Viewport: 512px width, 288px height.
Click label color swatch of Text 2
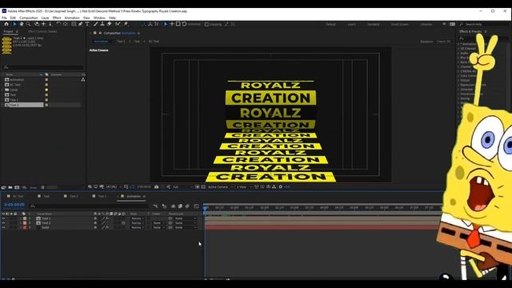tap(25, 222)
